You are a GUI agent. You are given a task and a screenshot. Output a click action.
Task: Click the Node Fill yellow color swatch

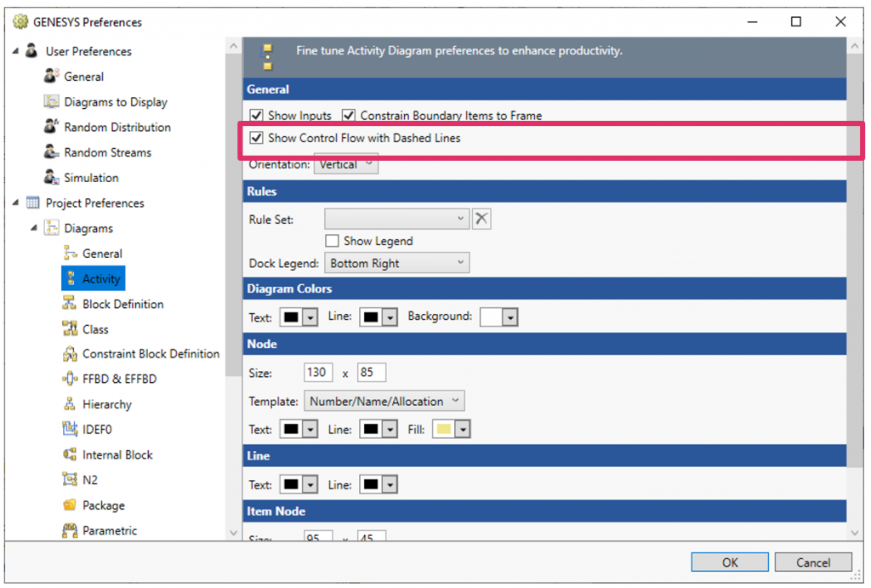(444, 429)
